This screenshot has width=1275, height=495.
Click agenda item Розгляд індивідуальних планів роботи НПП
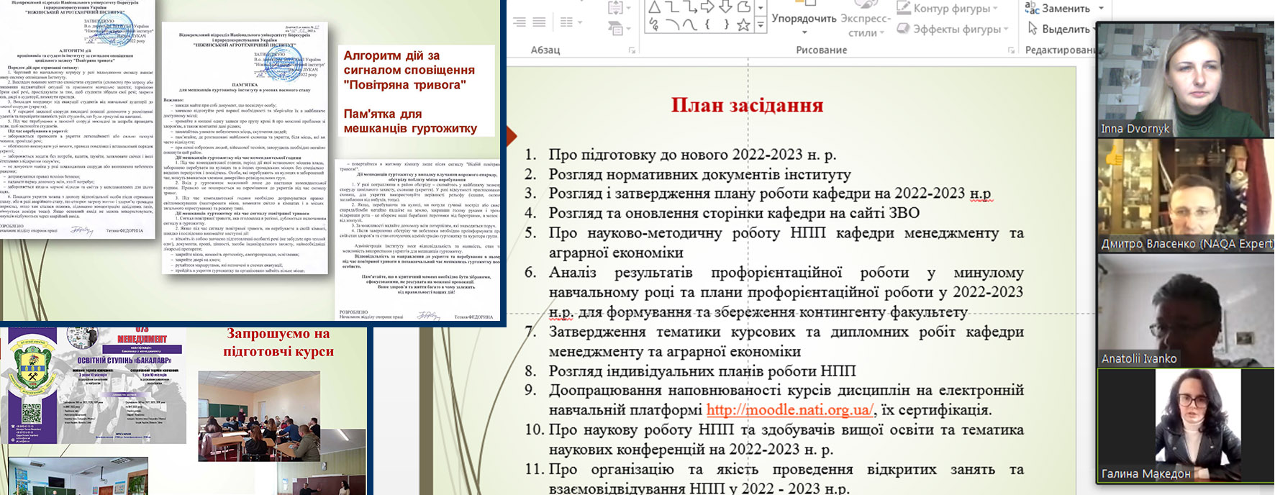(702, 371)
